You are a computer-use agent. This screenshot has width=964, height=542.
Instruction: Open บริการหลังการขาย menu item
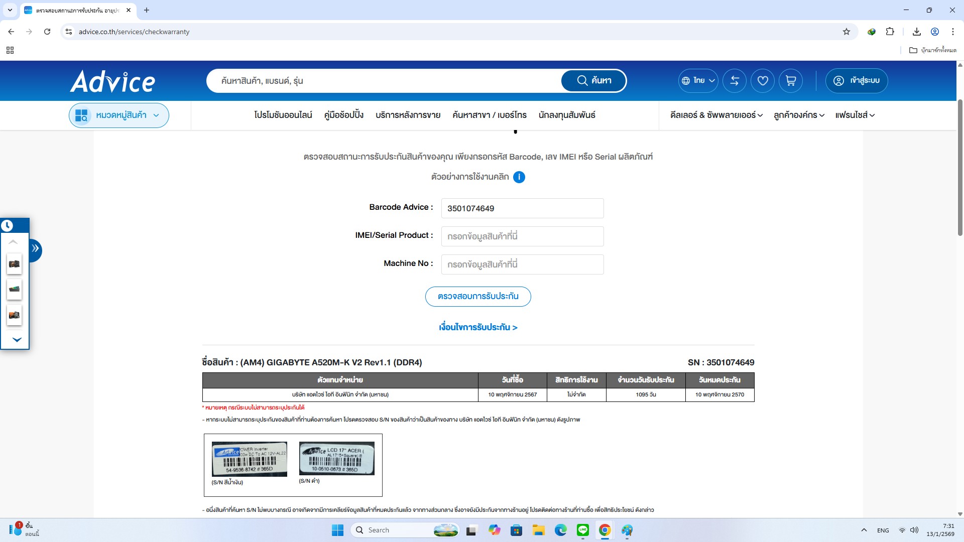408,115
